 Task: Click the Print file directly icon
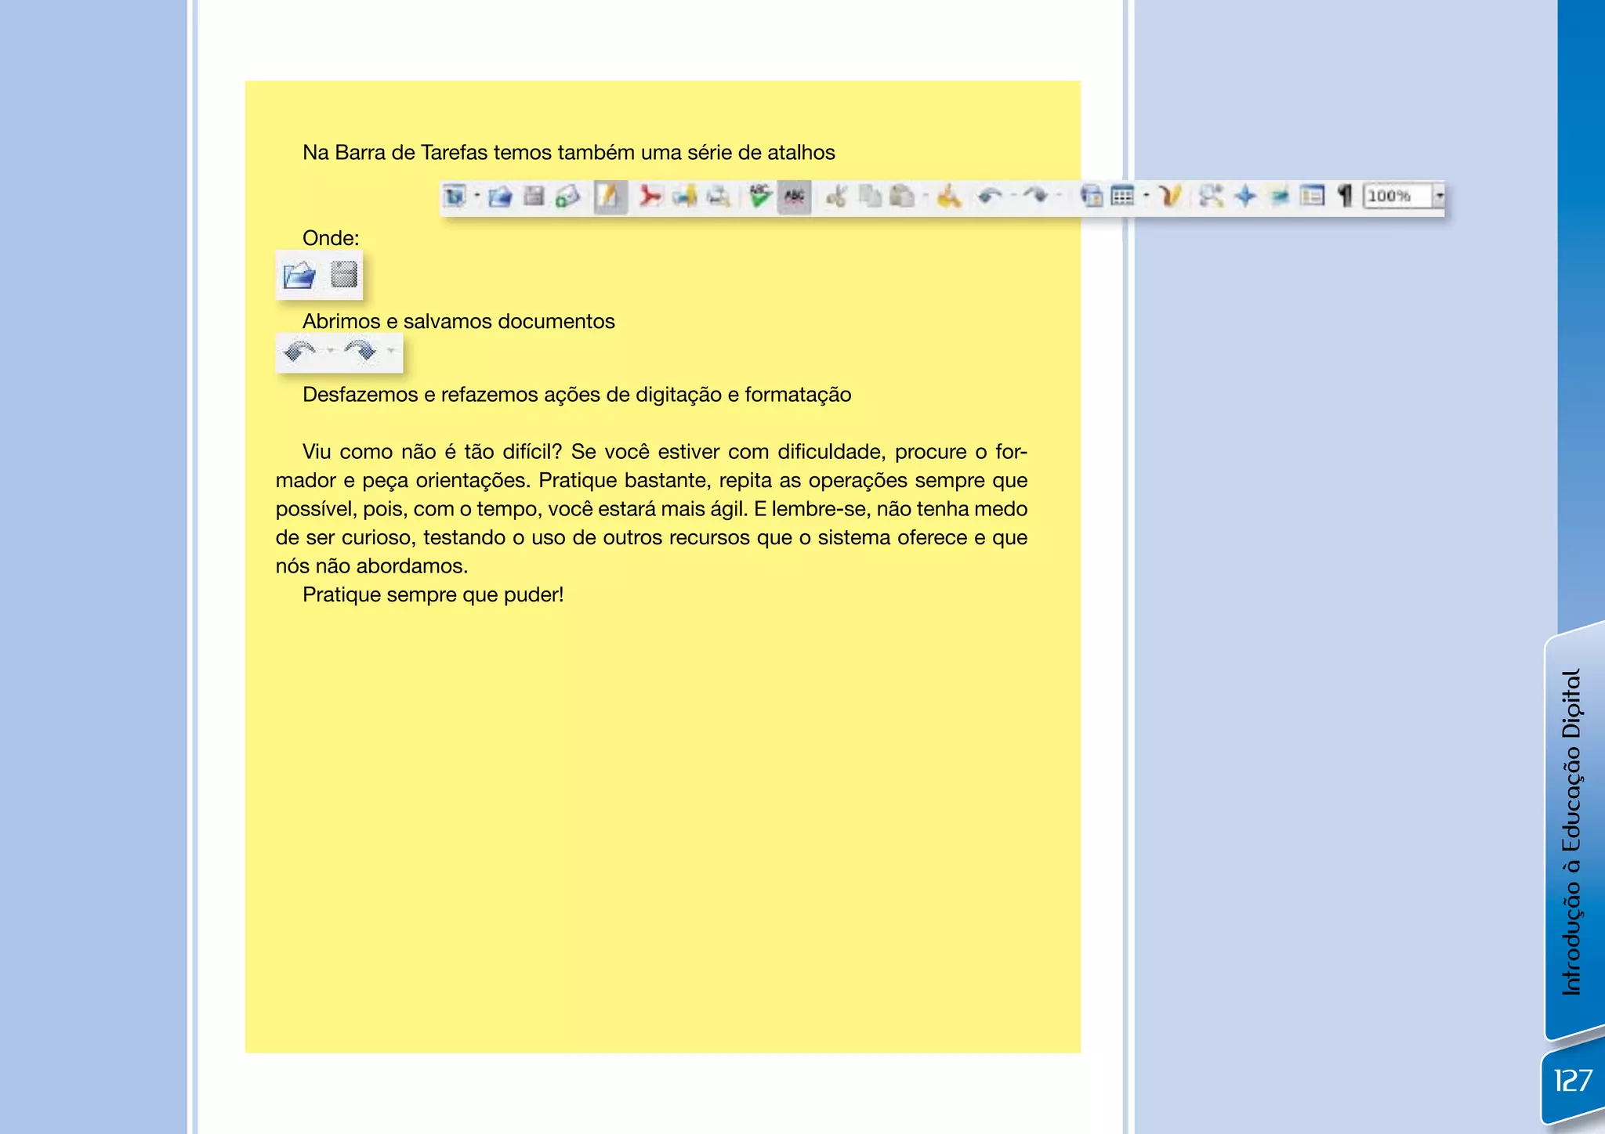tap(684, 196)
